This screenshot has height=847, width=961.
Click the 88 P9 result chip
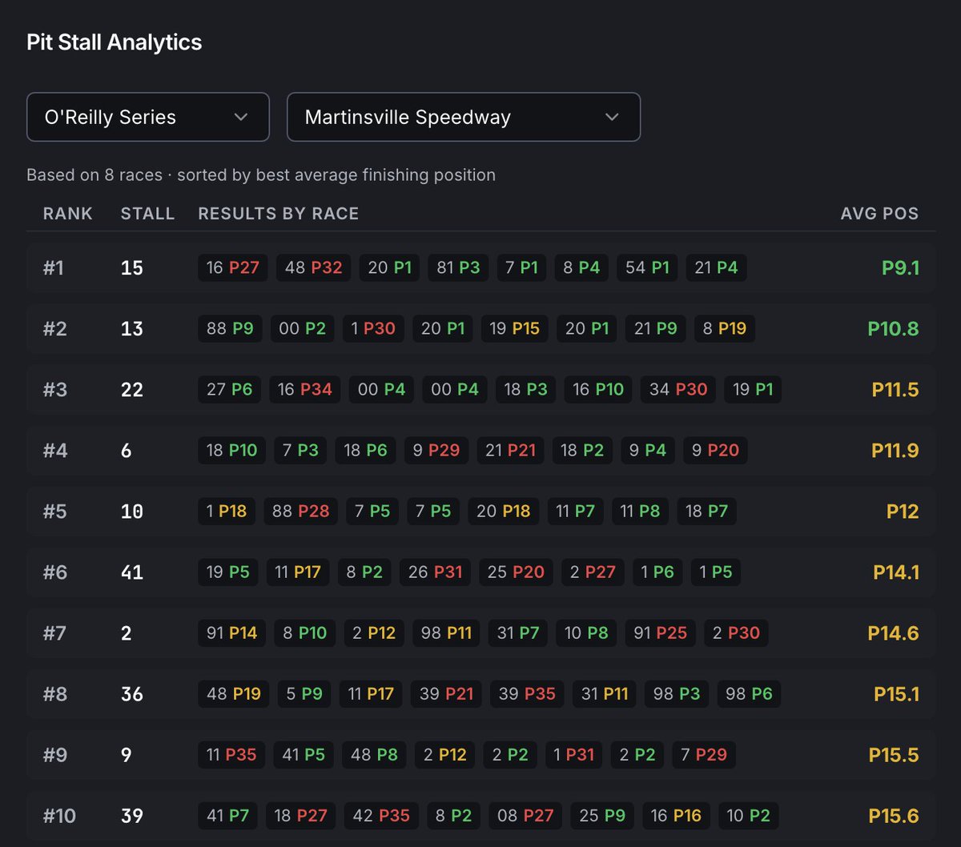tap(230, 328)
